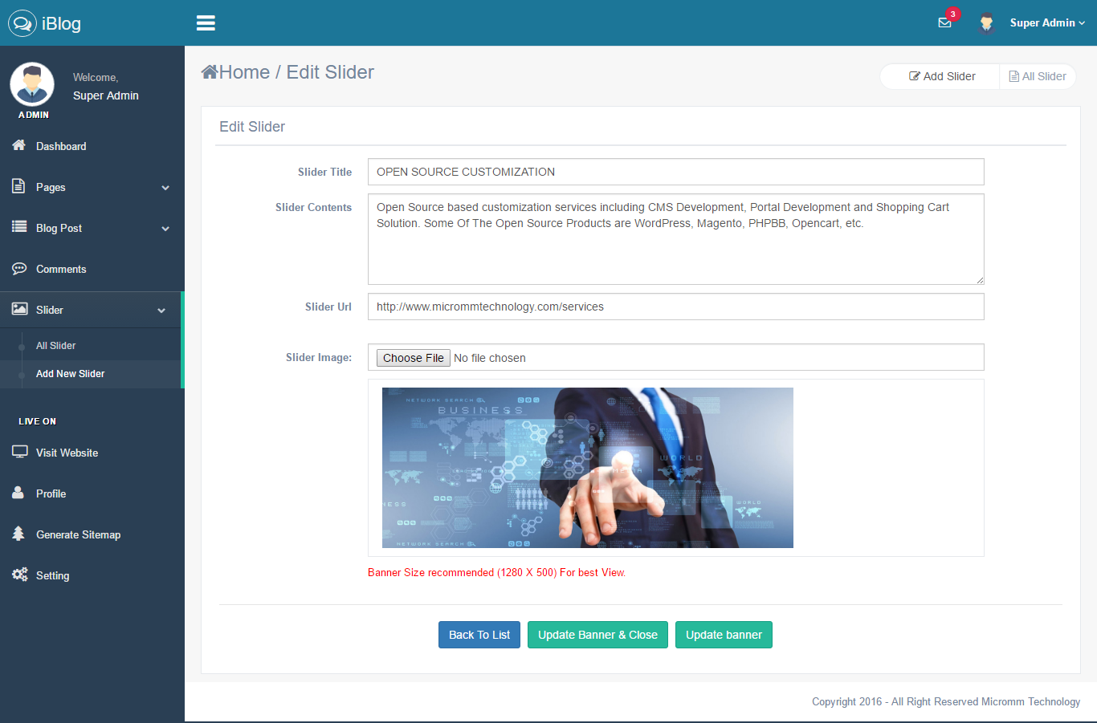Click the Setting gears icon
Screen dimensions: 1097x723
pos(19,575)
